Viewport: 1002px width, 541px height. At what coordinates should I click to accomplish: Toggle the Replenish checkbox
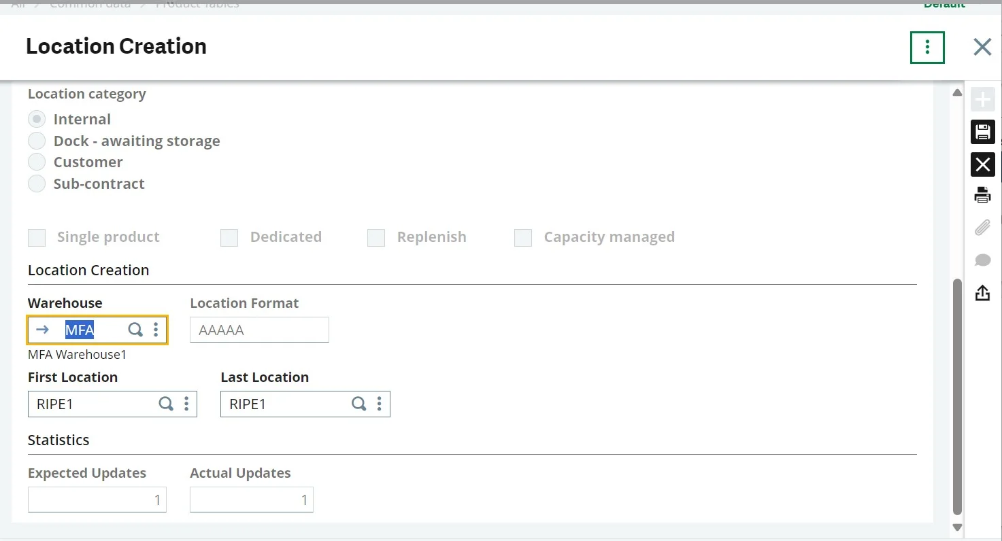[x=376, y=237]
